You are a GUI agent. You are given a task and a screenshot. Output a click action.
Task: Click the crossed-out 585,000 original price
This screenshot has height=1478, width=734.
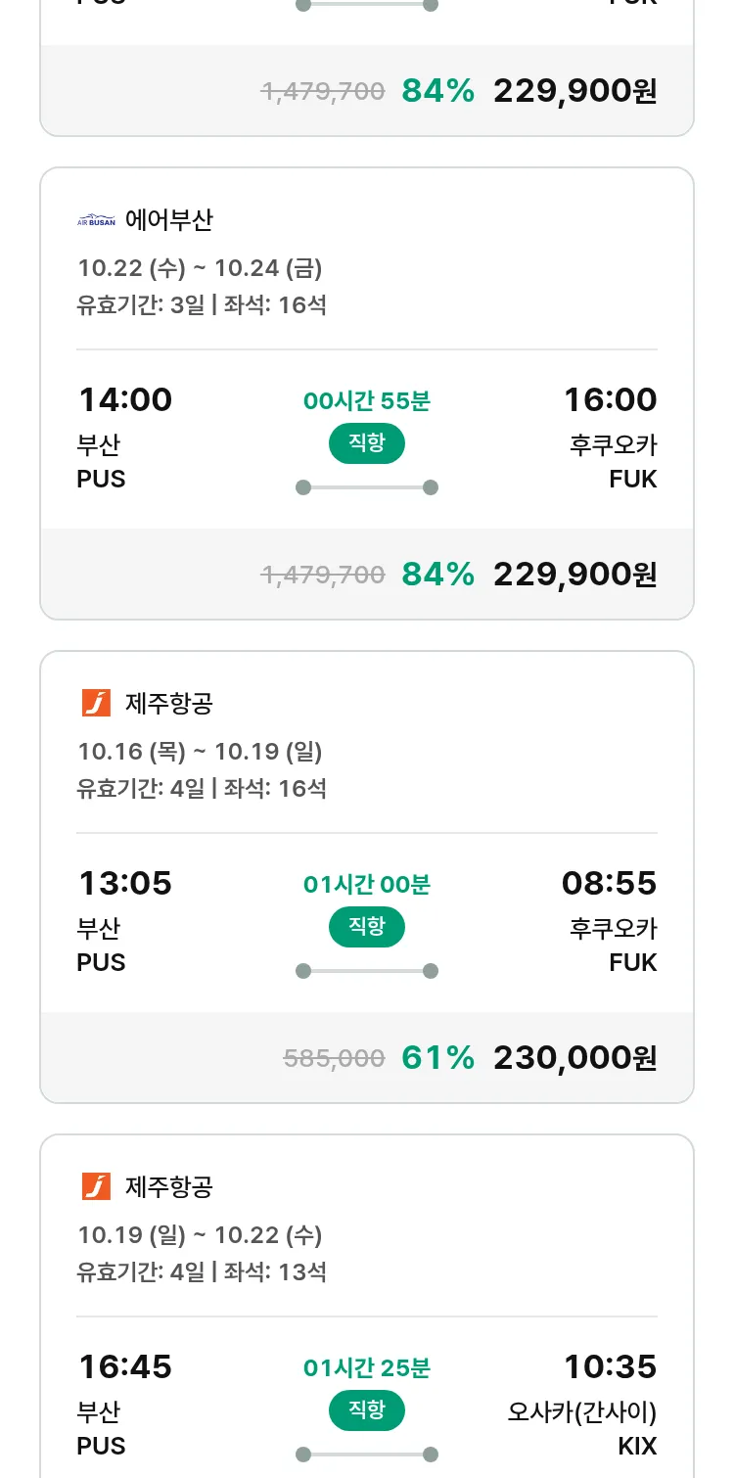(334, 1058)
